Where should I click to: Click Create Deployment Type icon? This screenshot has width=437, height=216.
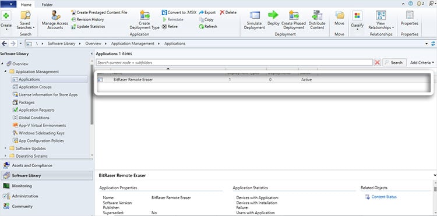[145, 15]
